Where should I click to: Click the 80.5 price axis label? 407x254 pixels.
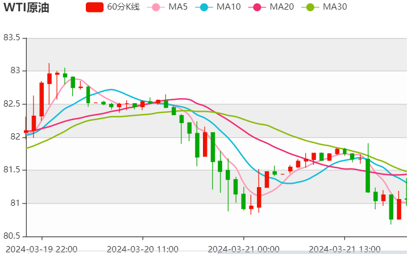click(x=11, y=236)
